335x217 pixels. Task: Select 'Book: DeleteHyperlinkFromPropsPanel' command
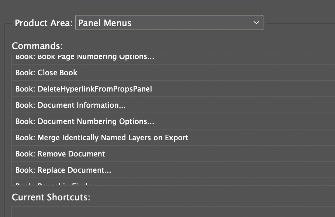pyautogui.click(x=84, y=89)
